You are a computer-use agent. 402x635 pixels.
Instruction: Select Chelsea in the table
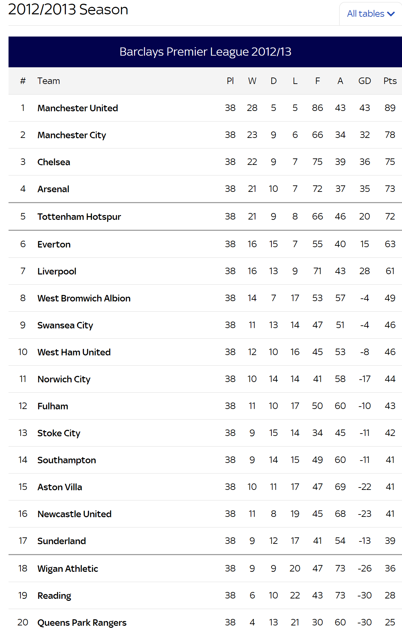[x=54, y=162]
